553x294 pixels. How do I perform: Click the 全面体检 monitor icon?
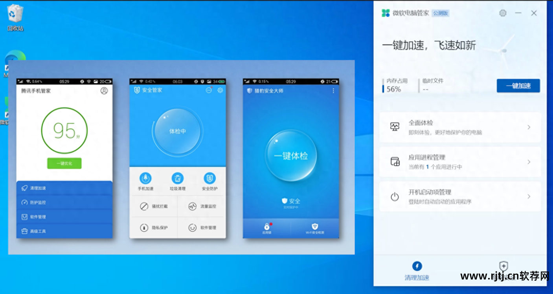coord(395,127)
